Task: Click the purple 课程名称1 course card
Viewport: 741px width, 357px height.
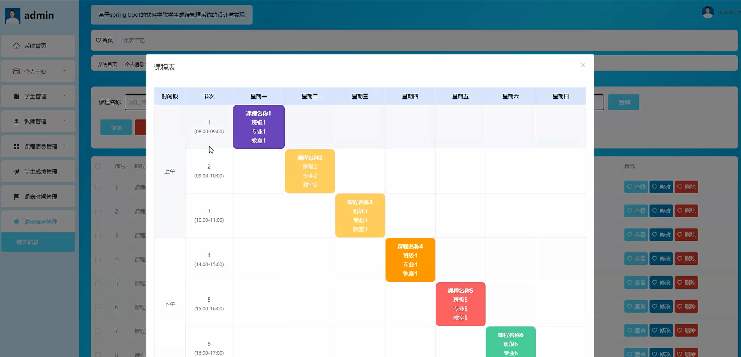Action: (259, 127)
